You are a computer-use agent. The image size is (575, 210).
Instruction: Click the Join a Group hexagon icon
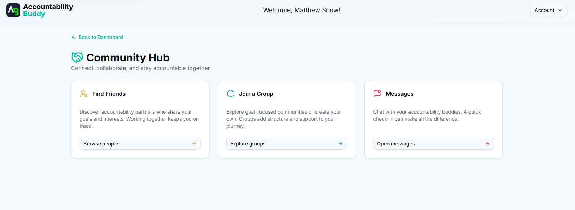tap(231, 94)
